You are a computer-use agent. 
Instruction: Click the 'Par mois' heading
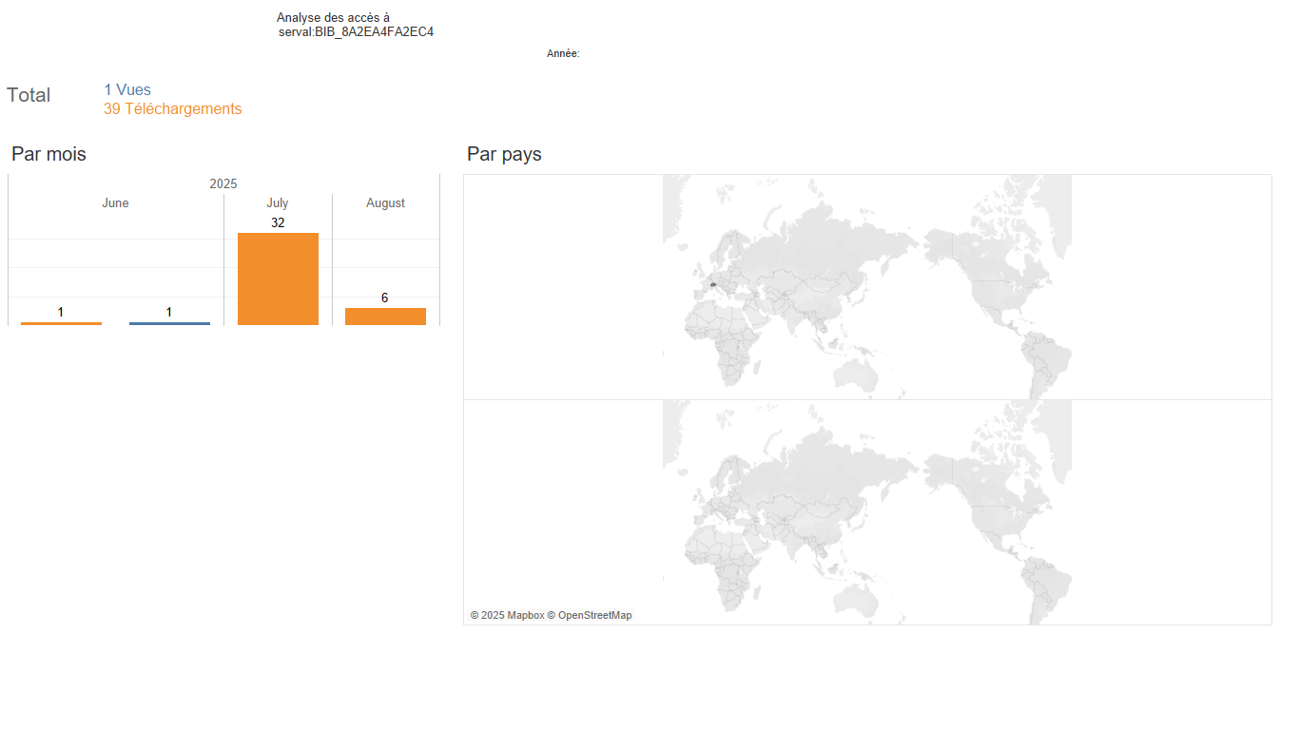[48, 154]
